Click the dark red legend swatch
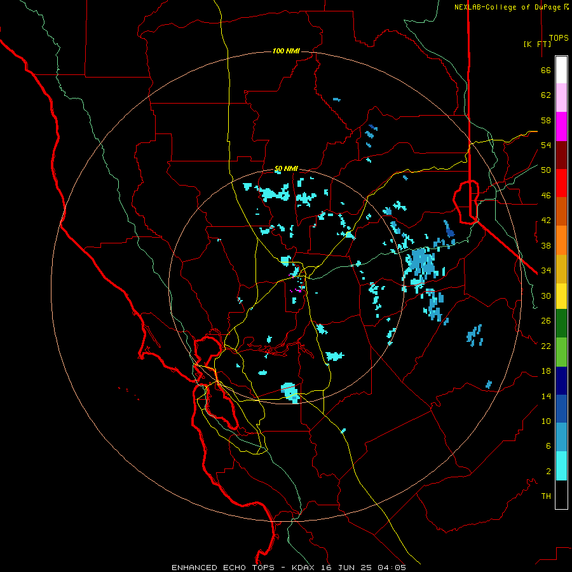 pyautogui.click(x=561, y=154)
